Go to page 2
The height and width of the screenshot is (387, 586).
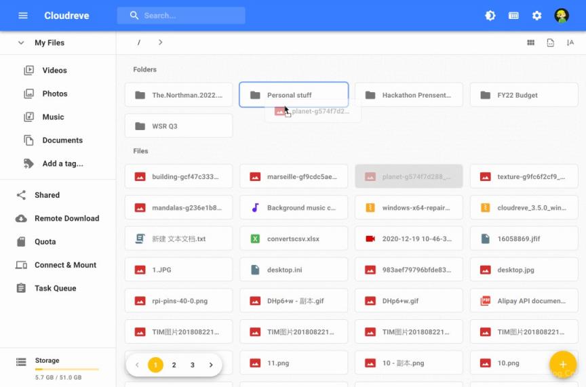174,365
